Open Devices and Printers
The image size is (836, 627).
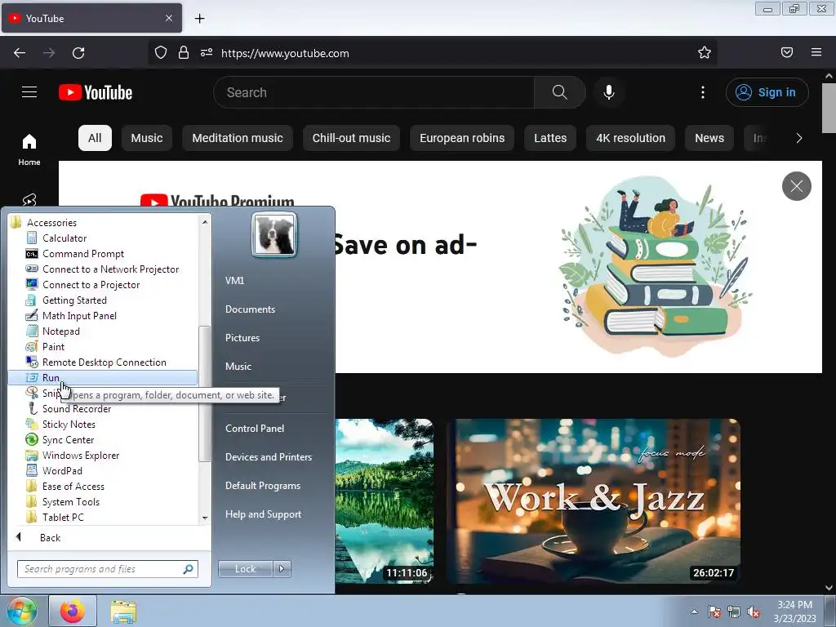point(269,457)
